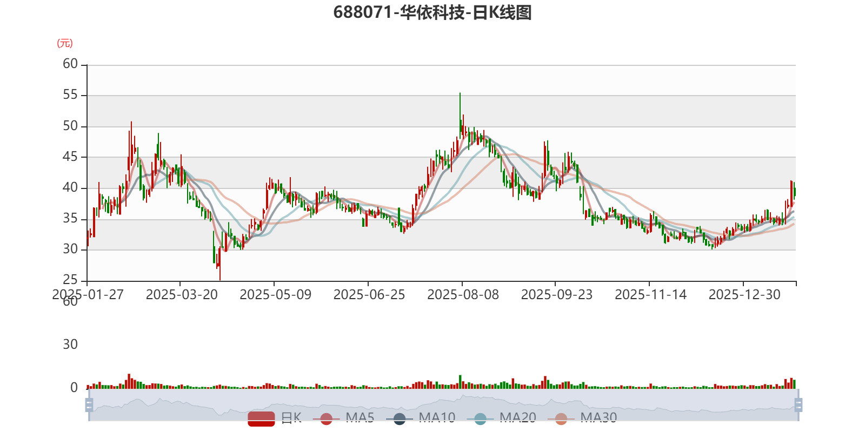Click the 55 price axis label
Viewport: 865px width, 432px height.
[x=70, y=95]
